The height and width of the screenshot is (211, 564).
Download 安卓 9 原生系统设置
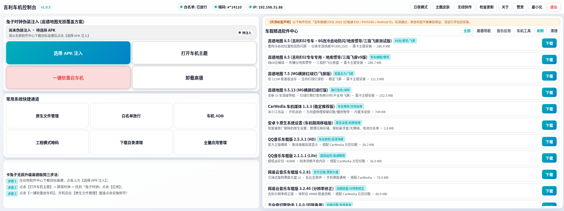pos(549,125)
